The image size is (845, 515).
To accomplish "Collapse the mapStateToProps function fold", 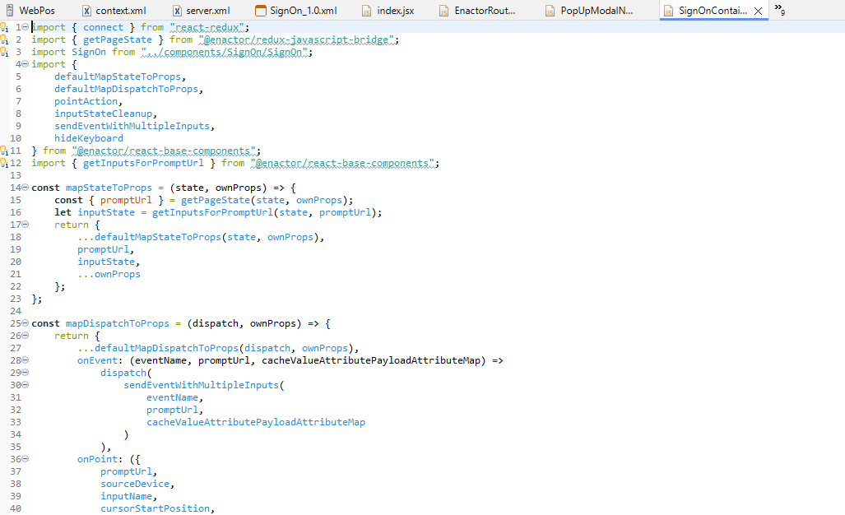I will 26,188.
